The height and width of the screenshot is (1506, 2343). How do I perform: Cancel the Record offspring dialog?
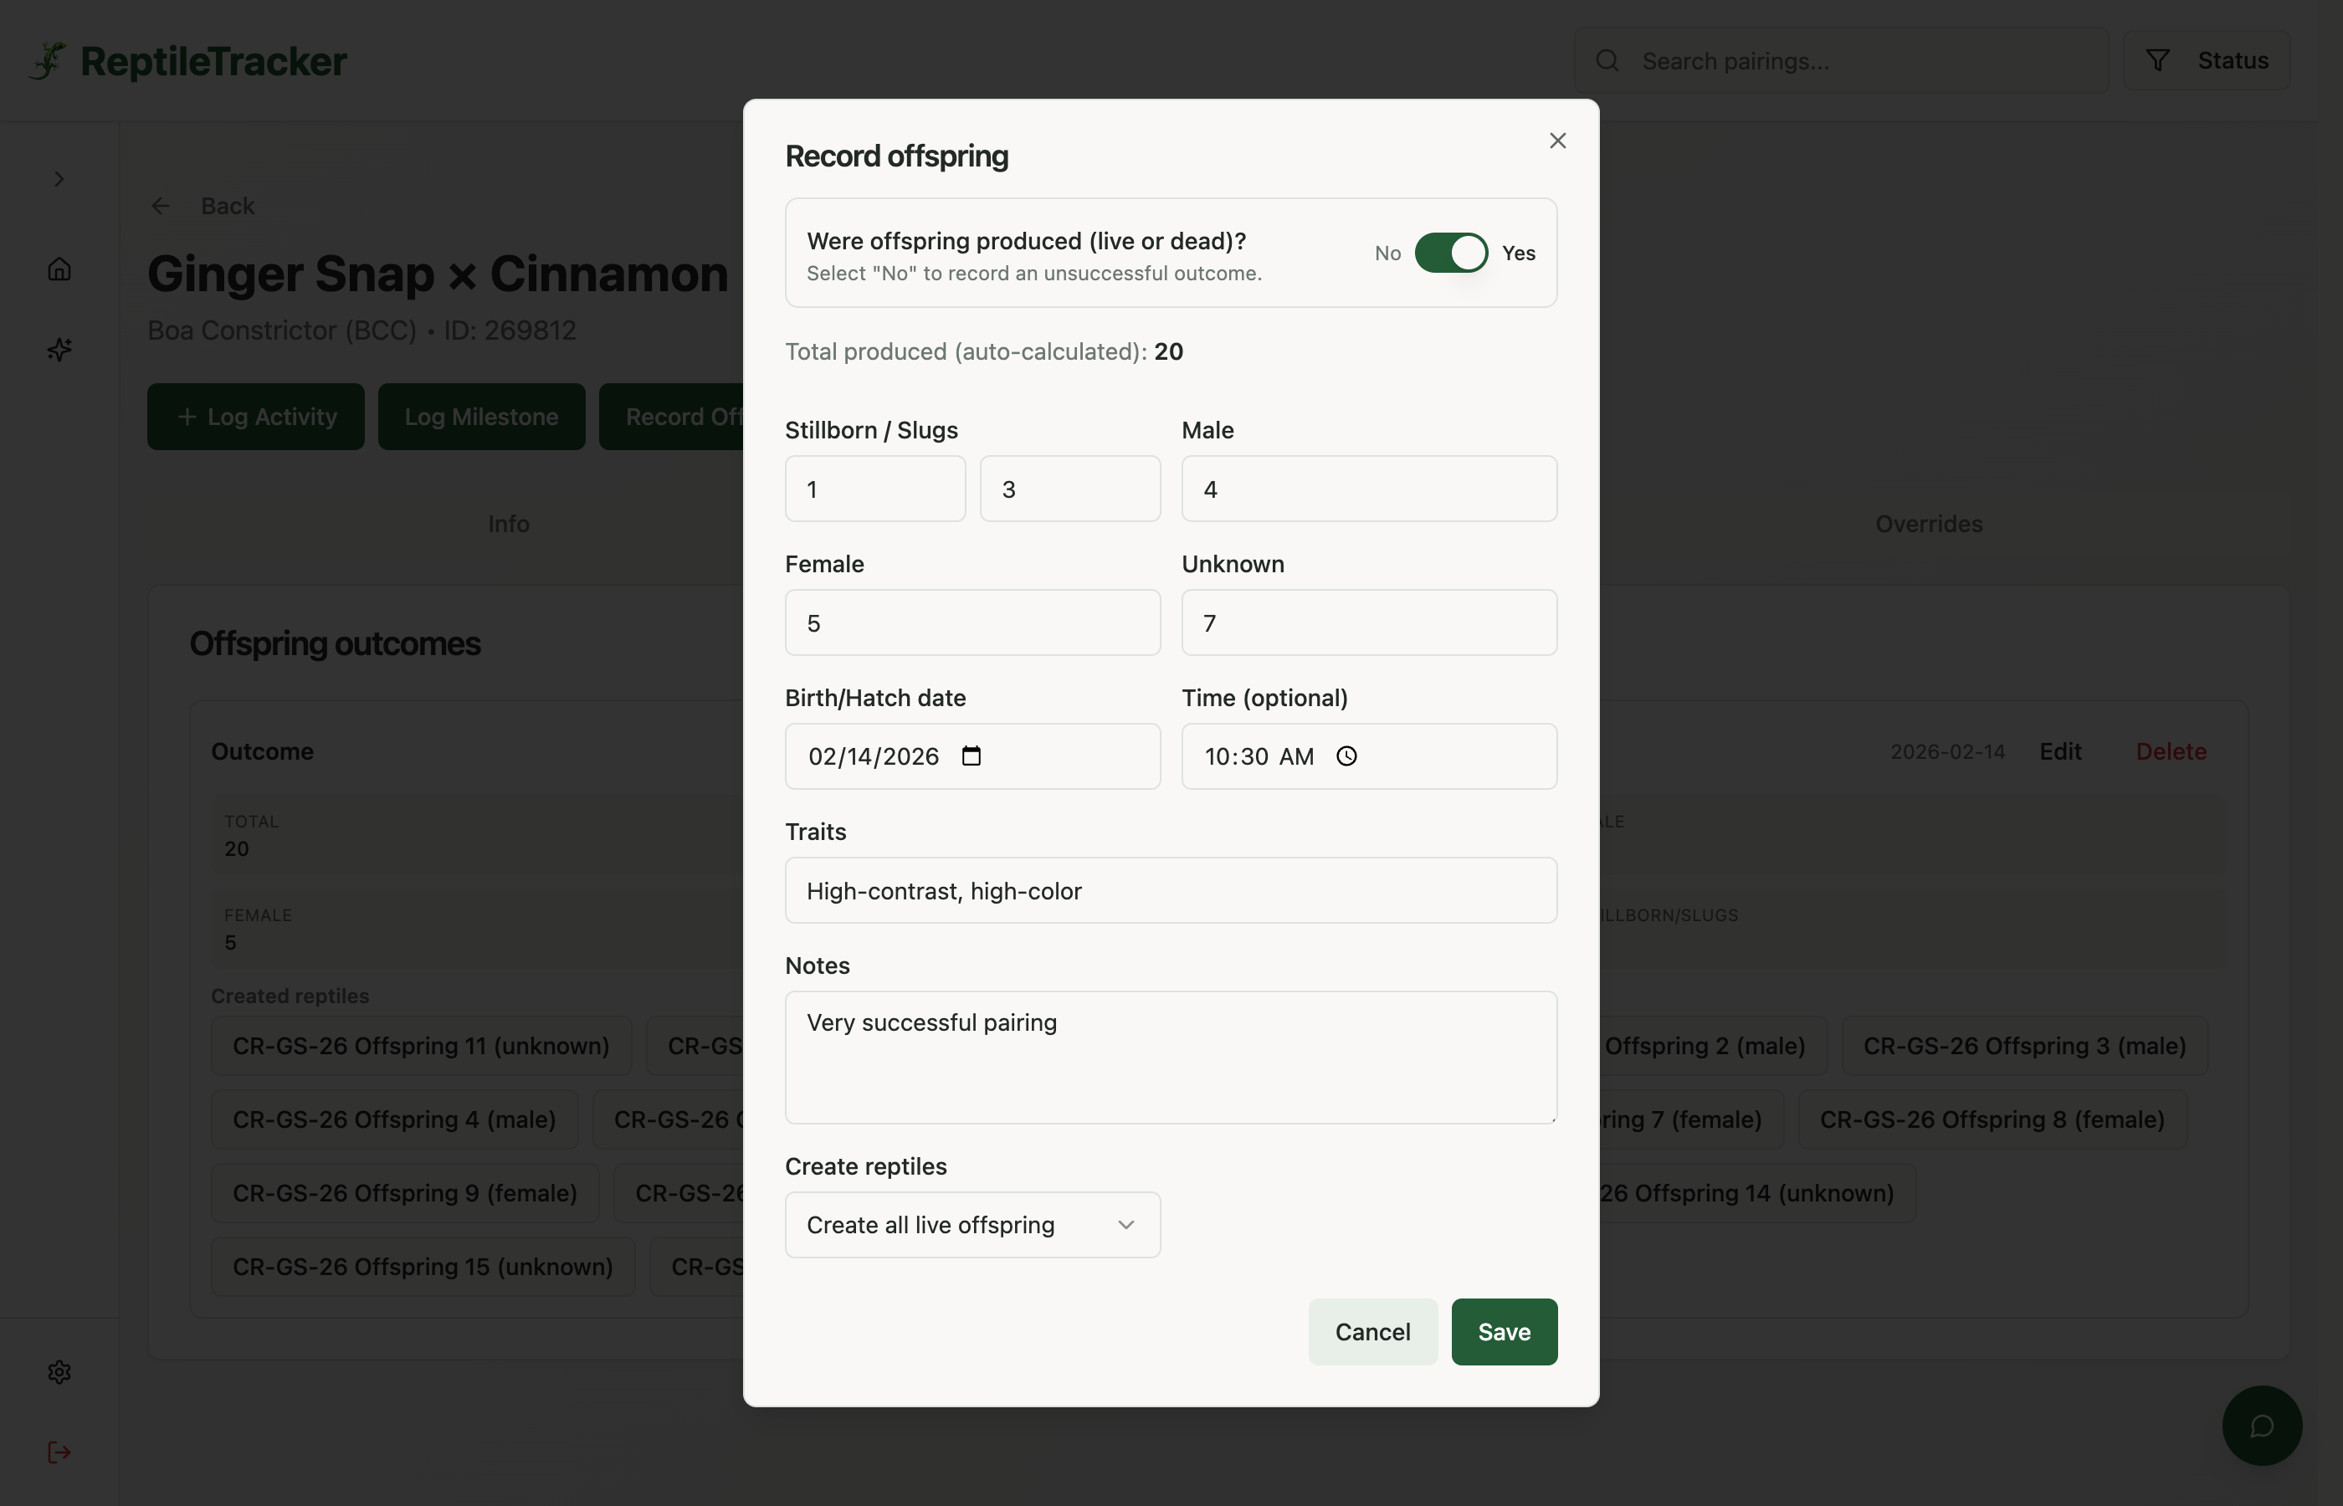click(x=1372, y=1332)
